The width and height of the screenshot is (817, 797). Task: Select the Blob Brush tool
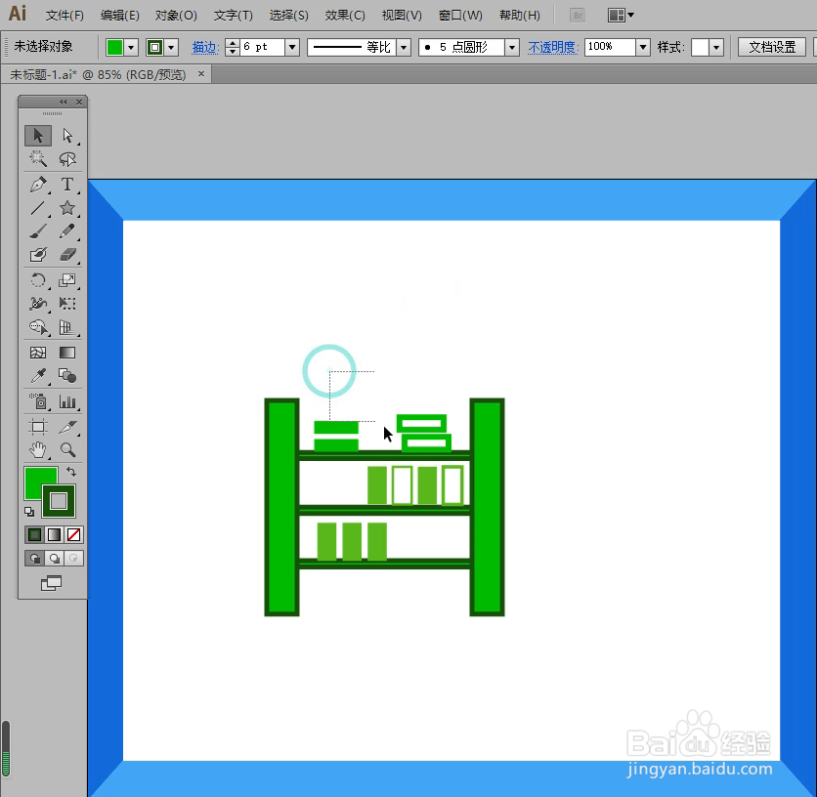pos(38,255)
